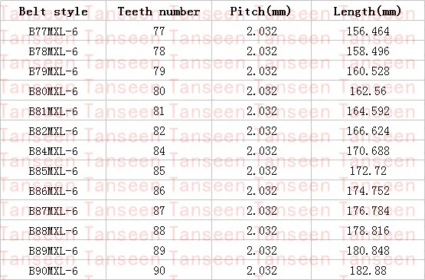Click the pitch value in B79MXL-6 row
425x280 pixels.
coord(262,71)
